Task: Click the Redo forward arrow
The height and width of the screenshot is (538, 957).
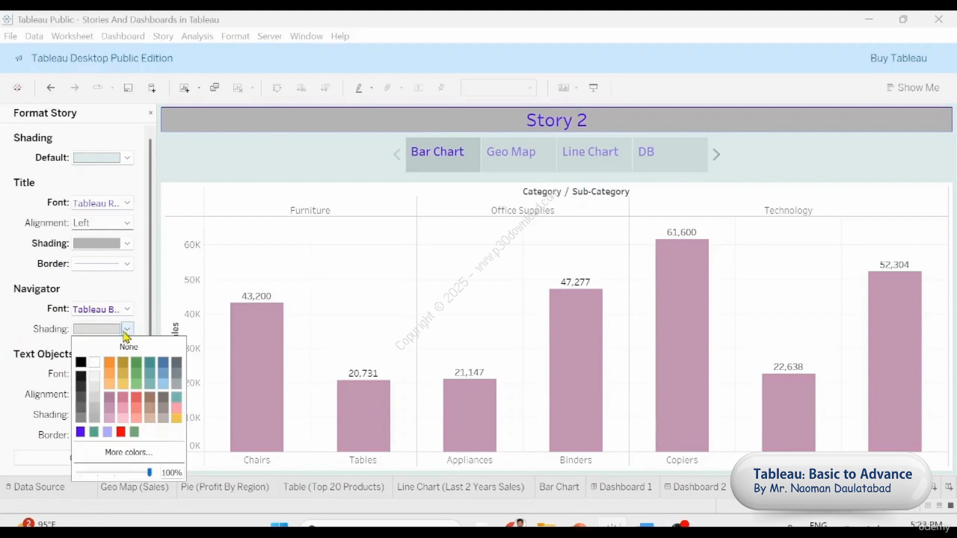Action: 74,87
